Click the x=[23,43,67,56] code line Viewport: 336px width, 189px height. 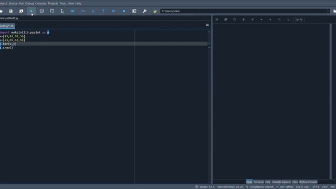[x=13, y=36]
